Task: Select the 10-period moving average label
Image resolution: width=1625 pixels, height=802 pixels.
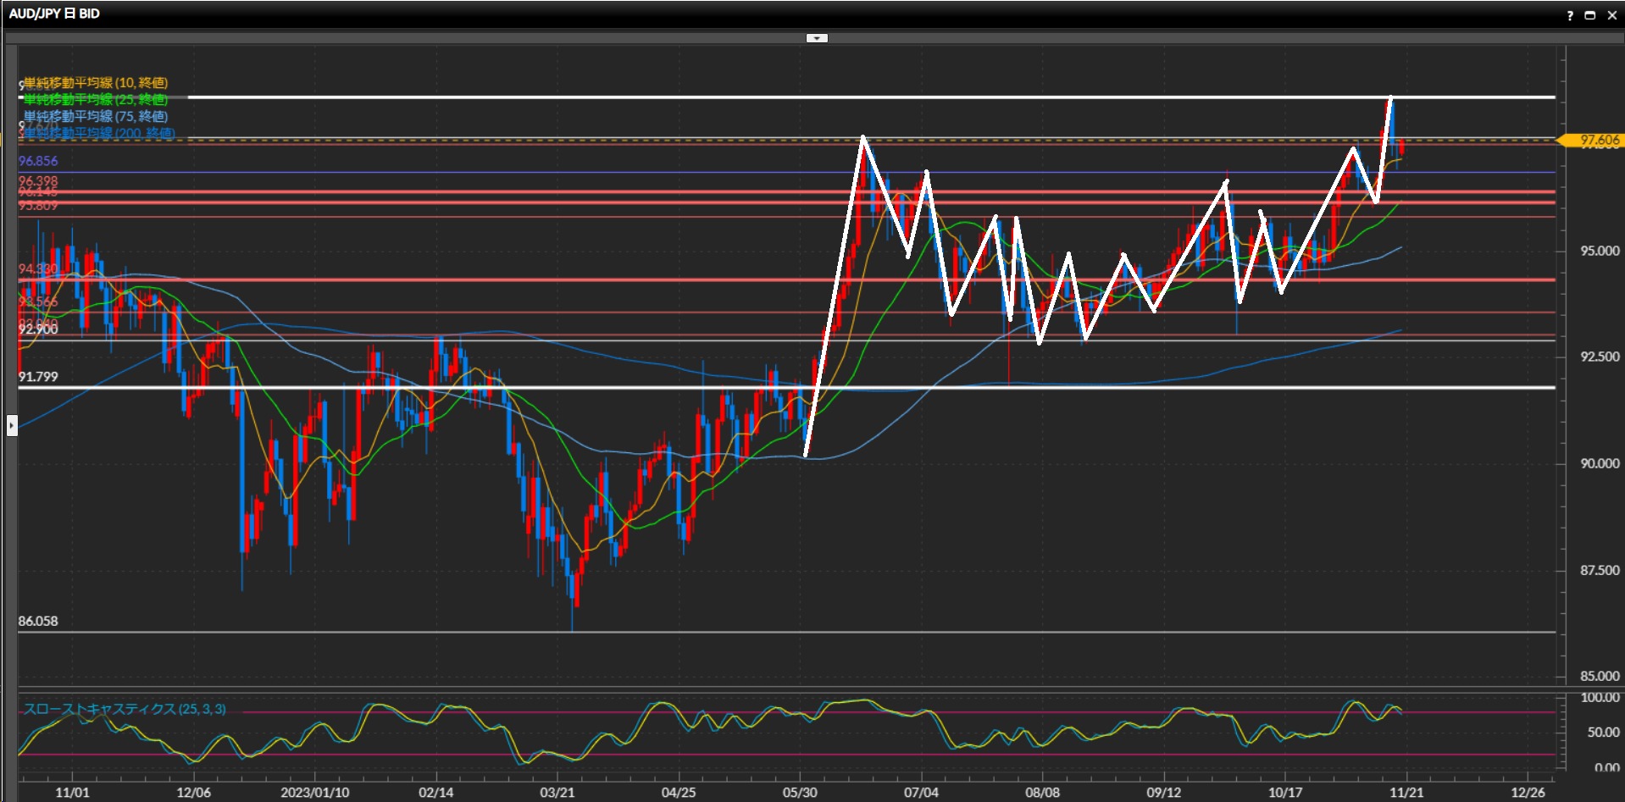Action: (96, 83)
